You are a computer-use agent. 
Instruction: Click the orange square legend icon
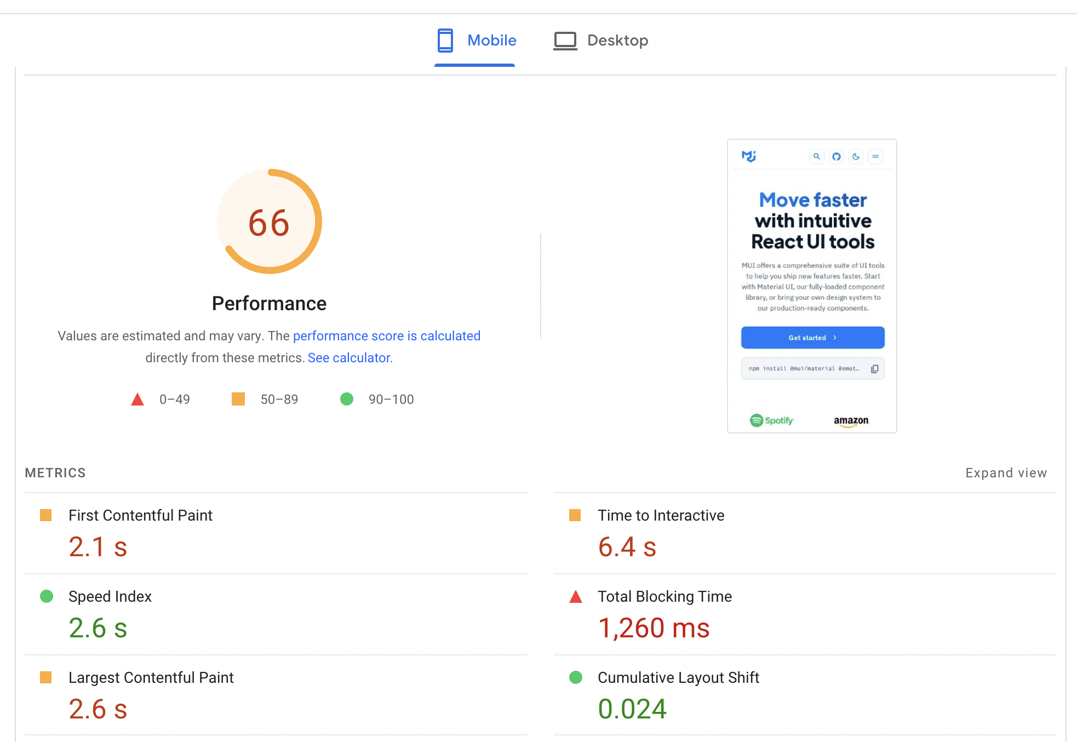click(238, 399)
